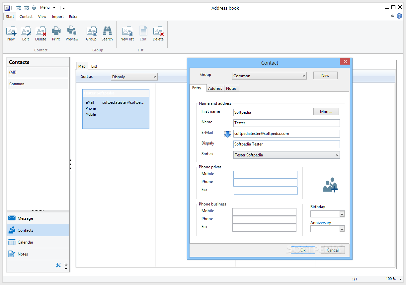Open the Notes tab in Contact dialog
The image size is (406, 285).
tap(231, 88)
